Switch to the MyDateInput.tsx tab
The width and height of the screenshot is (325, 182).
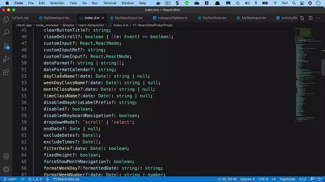click(x=54, y=18)
